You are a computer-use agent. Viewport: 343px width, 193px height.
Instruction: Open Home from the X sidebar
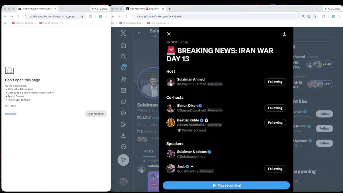[x=123, y=46]
